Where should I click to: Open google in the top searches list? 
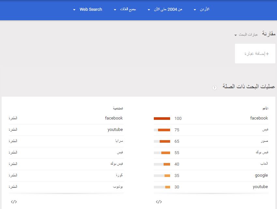(261, 175)
